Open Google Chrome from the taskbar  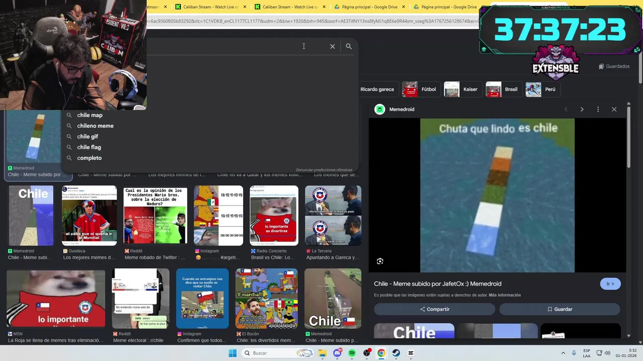(381, 353)
